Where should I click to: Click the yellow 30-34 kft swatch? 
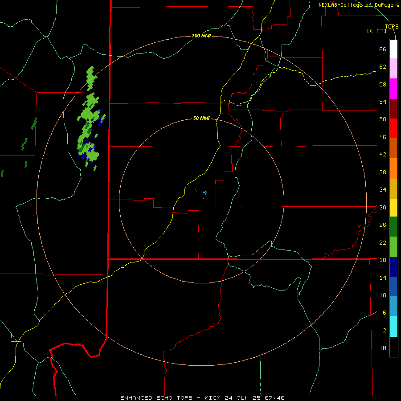click(x=393, y=207)
